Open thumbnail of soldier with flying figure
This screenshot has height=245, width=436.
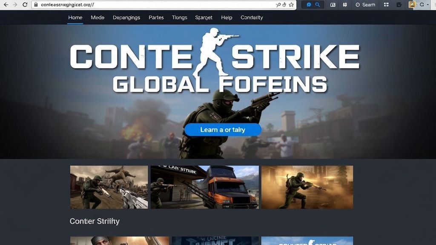point(109,187)
